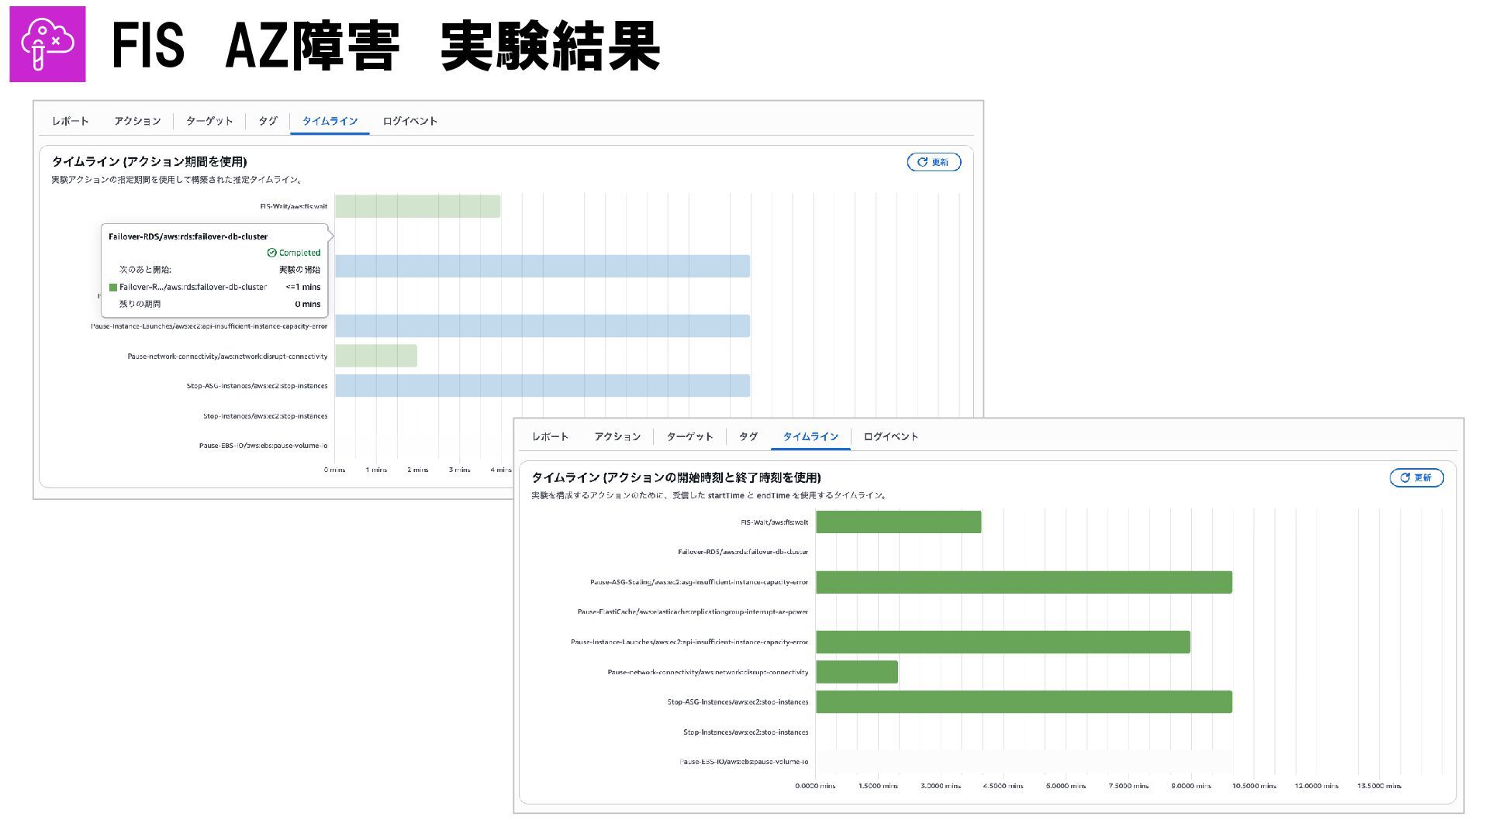Click Pause-Instance-Launches green bar in lower timeline
The width and height of the screenshot is (1489, 837).
pos(1003,642)
